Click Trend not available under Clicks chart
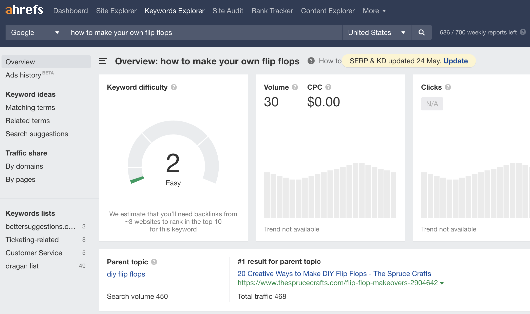The height and width of the screenshot is (314, 530). click(449, 229)
